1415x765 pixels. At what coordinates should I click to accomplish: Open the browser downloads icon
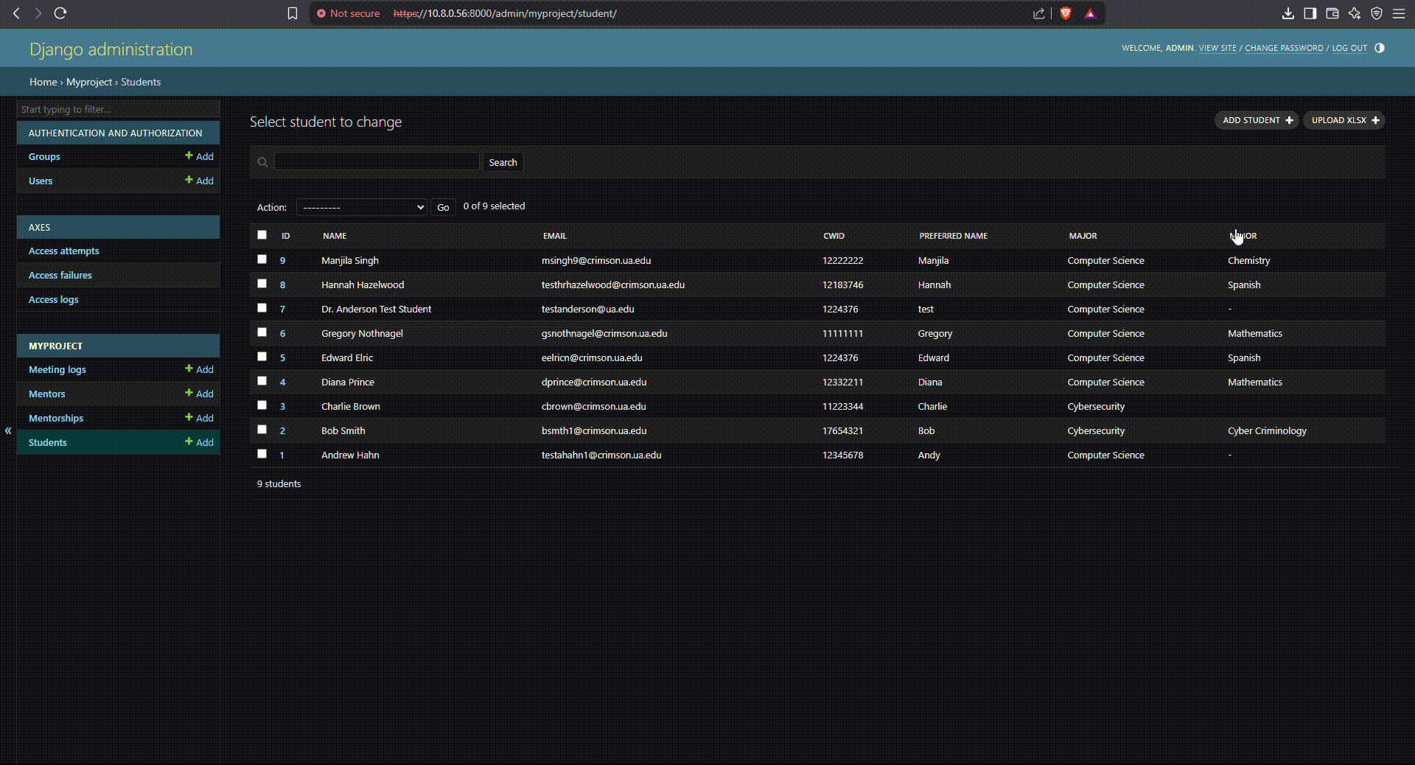[x=1288, y=13]
